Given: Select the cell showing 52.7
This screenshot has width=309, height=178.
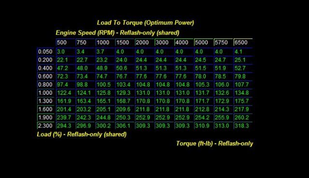Looking at the screenshot, I should click(x=243, y=68).
